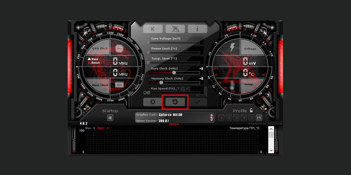Click the driver version 399.07 text
Viewport: 351px width, 175px height.
tap(164, 121)
